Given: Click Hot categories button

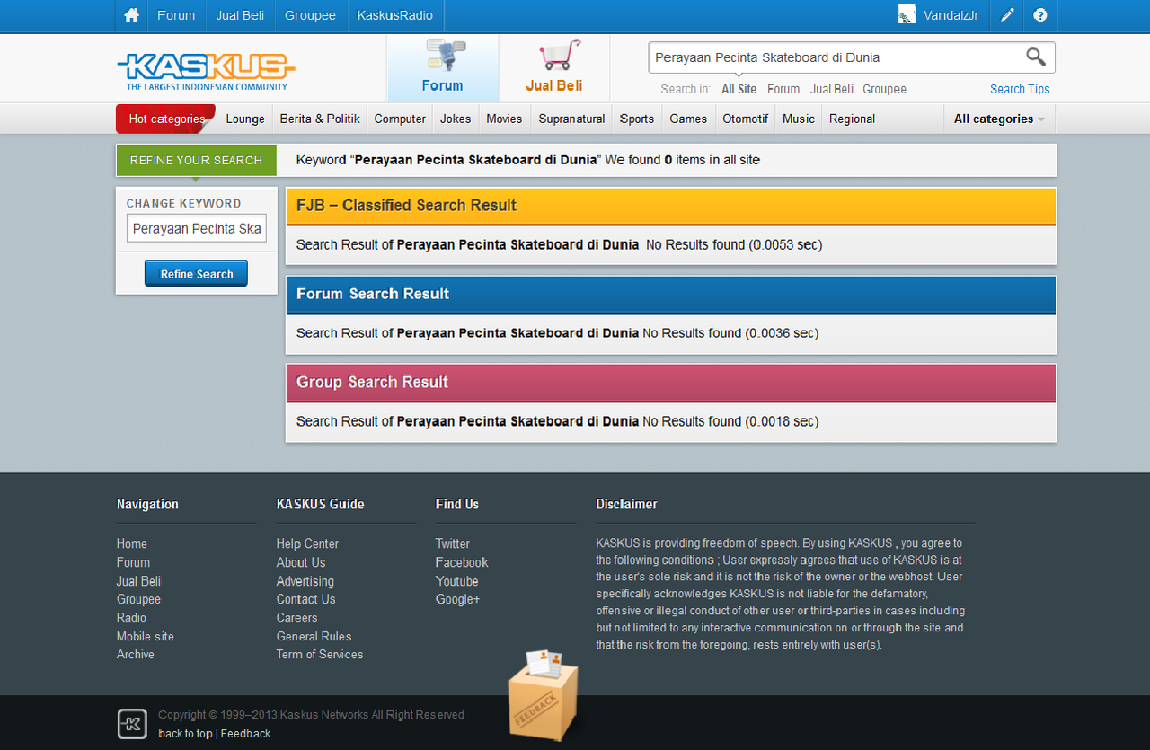Looking at the screenshot, I should [166, 119].
